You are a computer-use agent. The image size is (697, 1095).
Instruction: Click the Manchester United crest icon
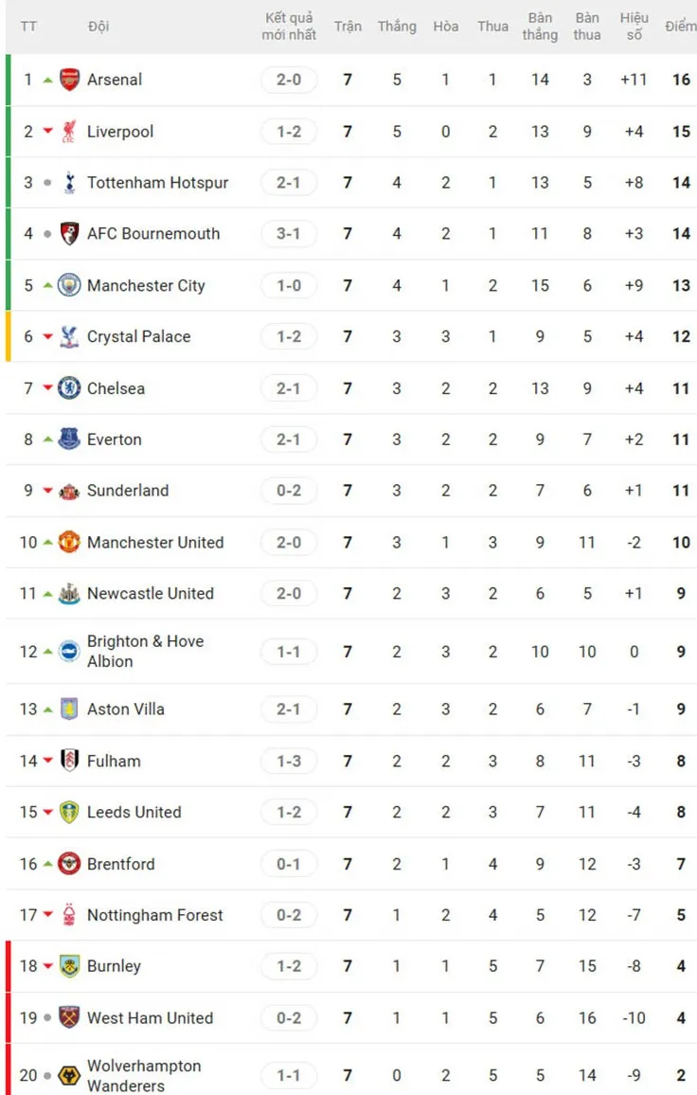tap(69, 542)
